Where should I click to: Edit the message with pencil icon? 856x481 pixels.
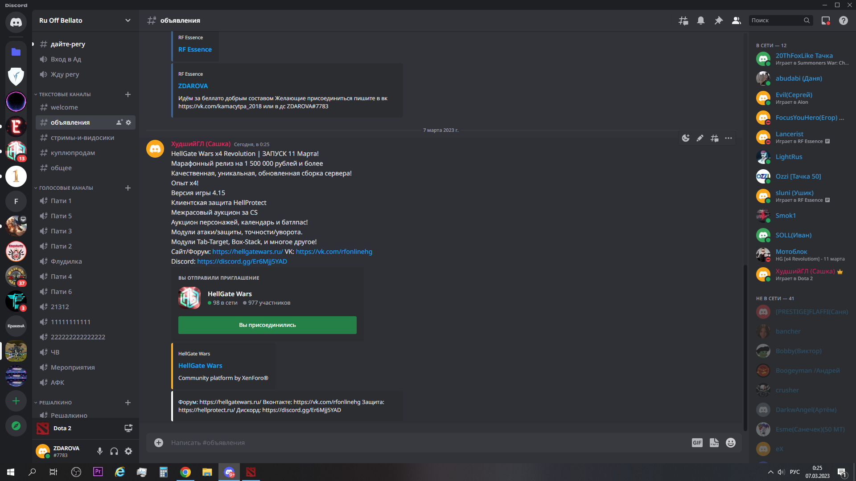700,138
